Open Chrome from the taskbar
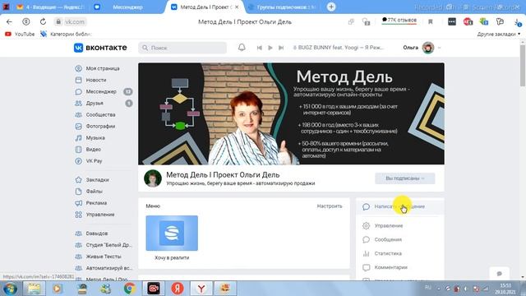The width and height of the screenshot is (526, 296). tap(130, 289)
